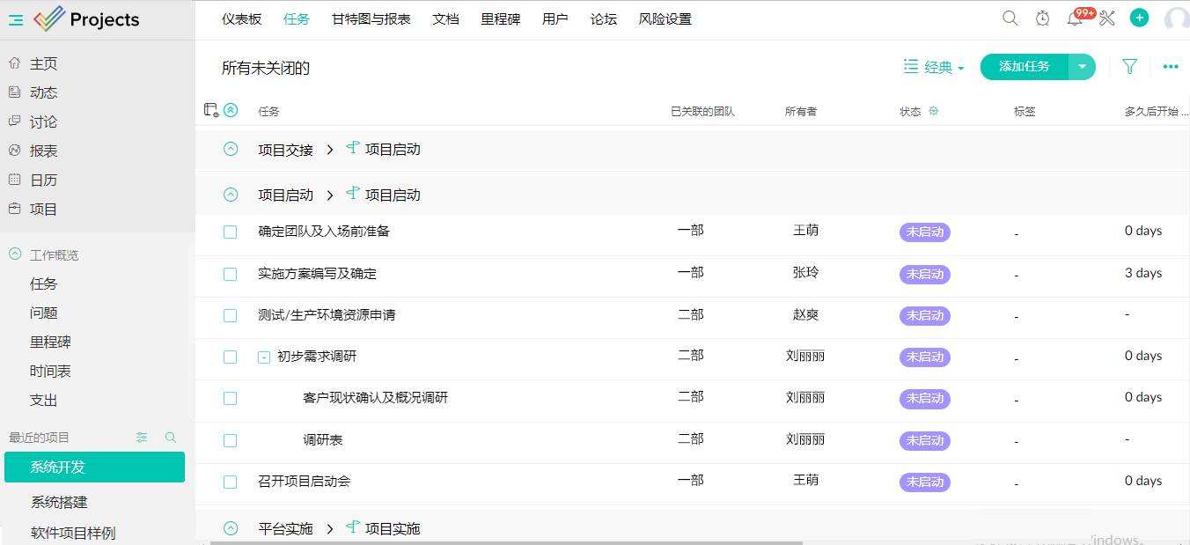Viewport: 1190px width, 545px height.
Task: Click the three-dots more options icon
Action: click(1170, 66)
